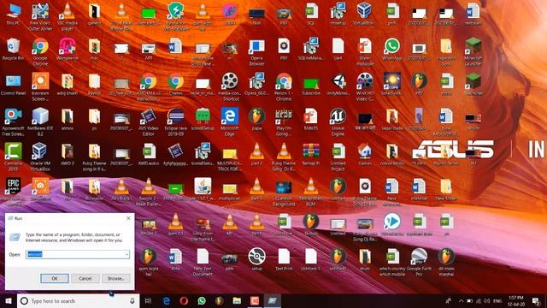Launch the WhatsApp desktop shortcut
547x308 pixels.
(x=391, y=50)
